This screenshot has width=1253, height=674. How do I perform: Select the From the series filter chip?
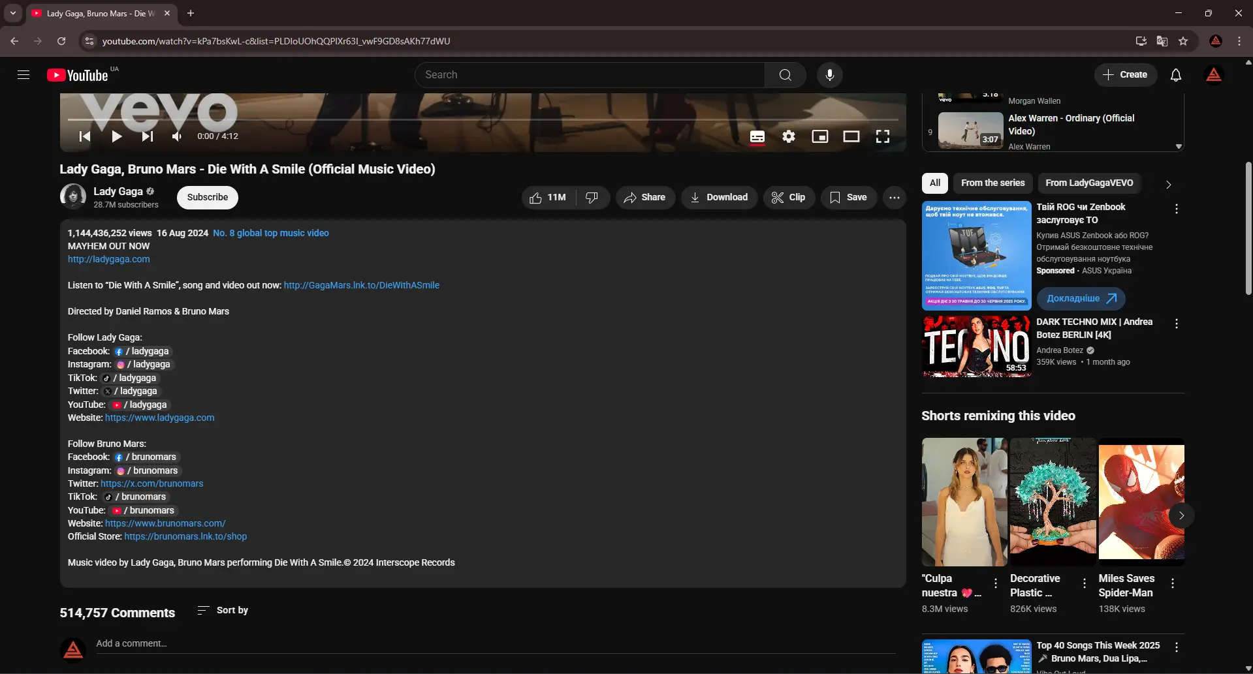992,183
